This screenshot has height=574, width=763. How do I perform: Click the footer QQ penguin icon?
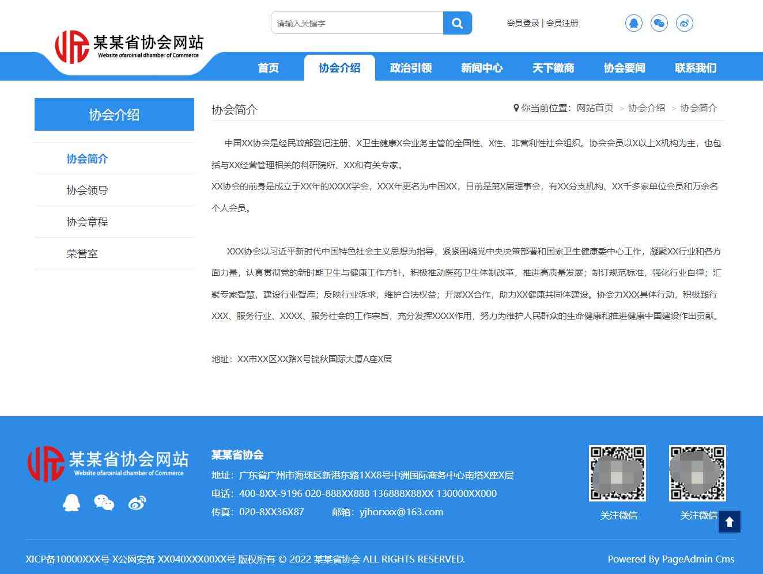coord(71,503)
